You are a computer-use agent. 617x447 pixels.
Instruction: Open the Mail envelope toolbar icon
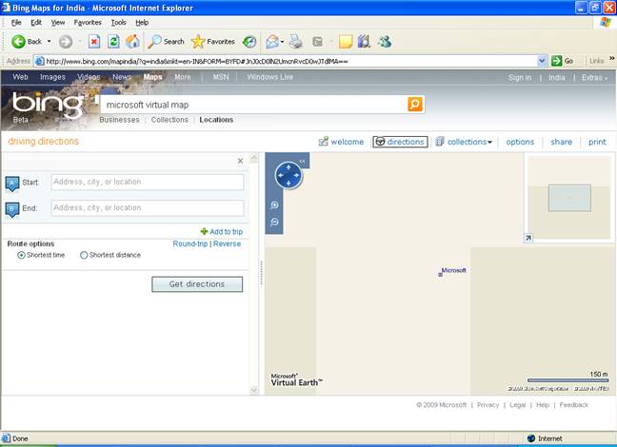(x=272, y=41)
